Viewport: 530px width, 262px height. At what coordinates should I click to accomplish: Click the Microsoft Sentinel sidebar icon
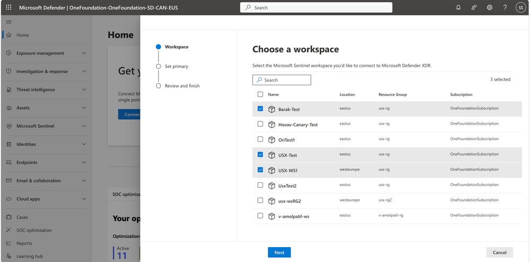click(9, 126)
